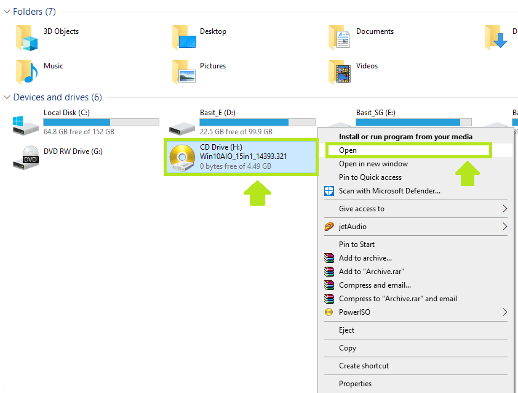This screenshot has width=518, height=393.
Task: Choose Scan with Microsoft Defender...
Action: [x=416, y=191]
